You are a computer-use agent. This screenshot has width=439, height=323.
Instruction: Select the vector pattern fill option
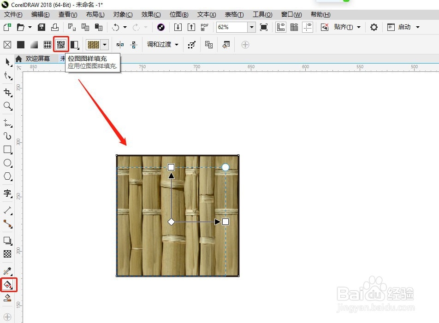pos(47,45)
